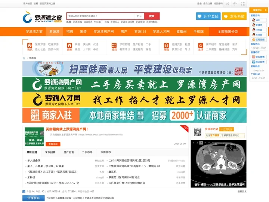Click the shuffle arrows icon in top bar
Viewport: 269px width, 202px height.
click(x=227, y=4)
